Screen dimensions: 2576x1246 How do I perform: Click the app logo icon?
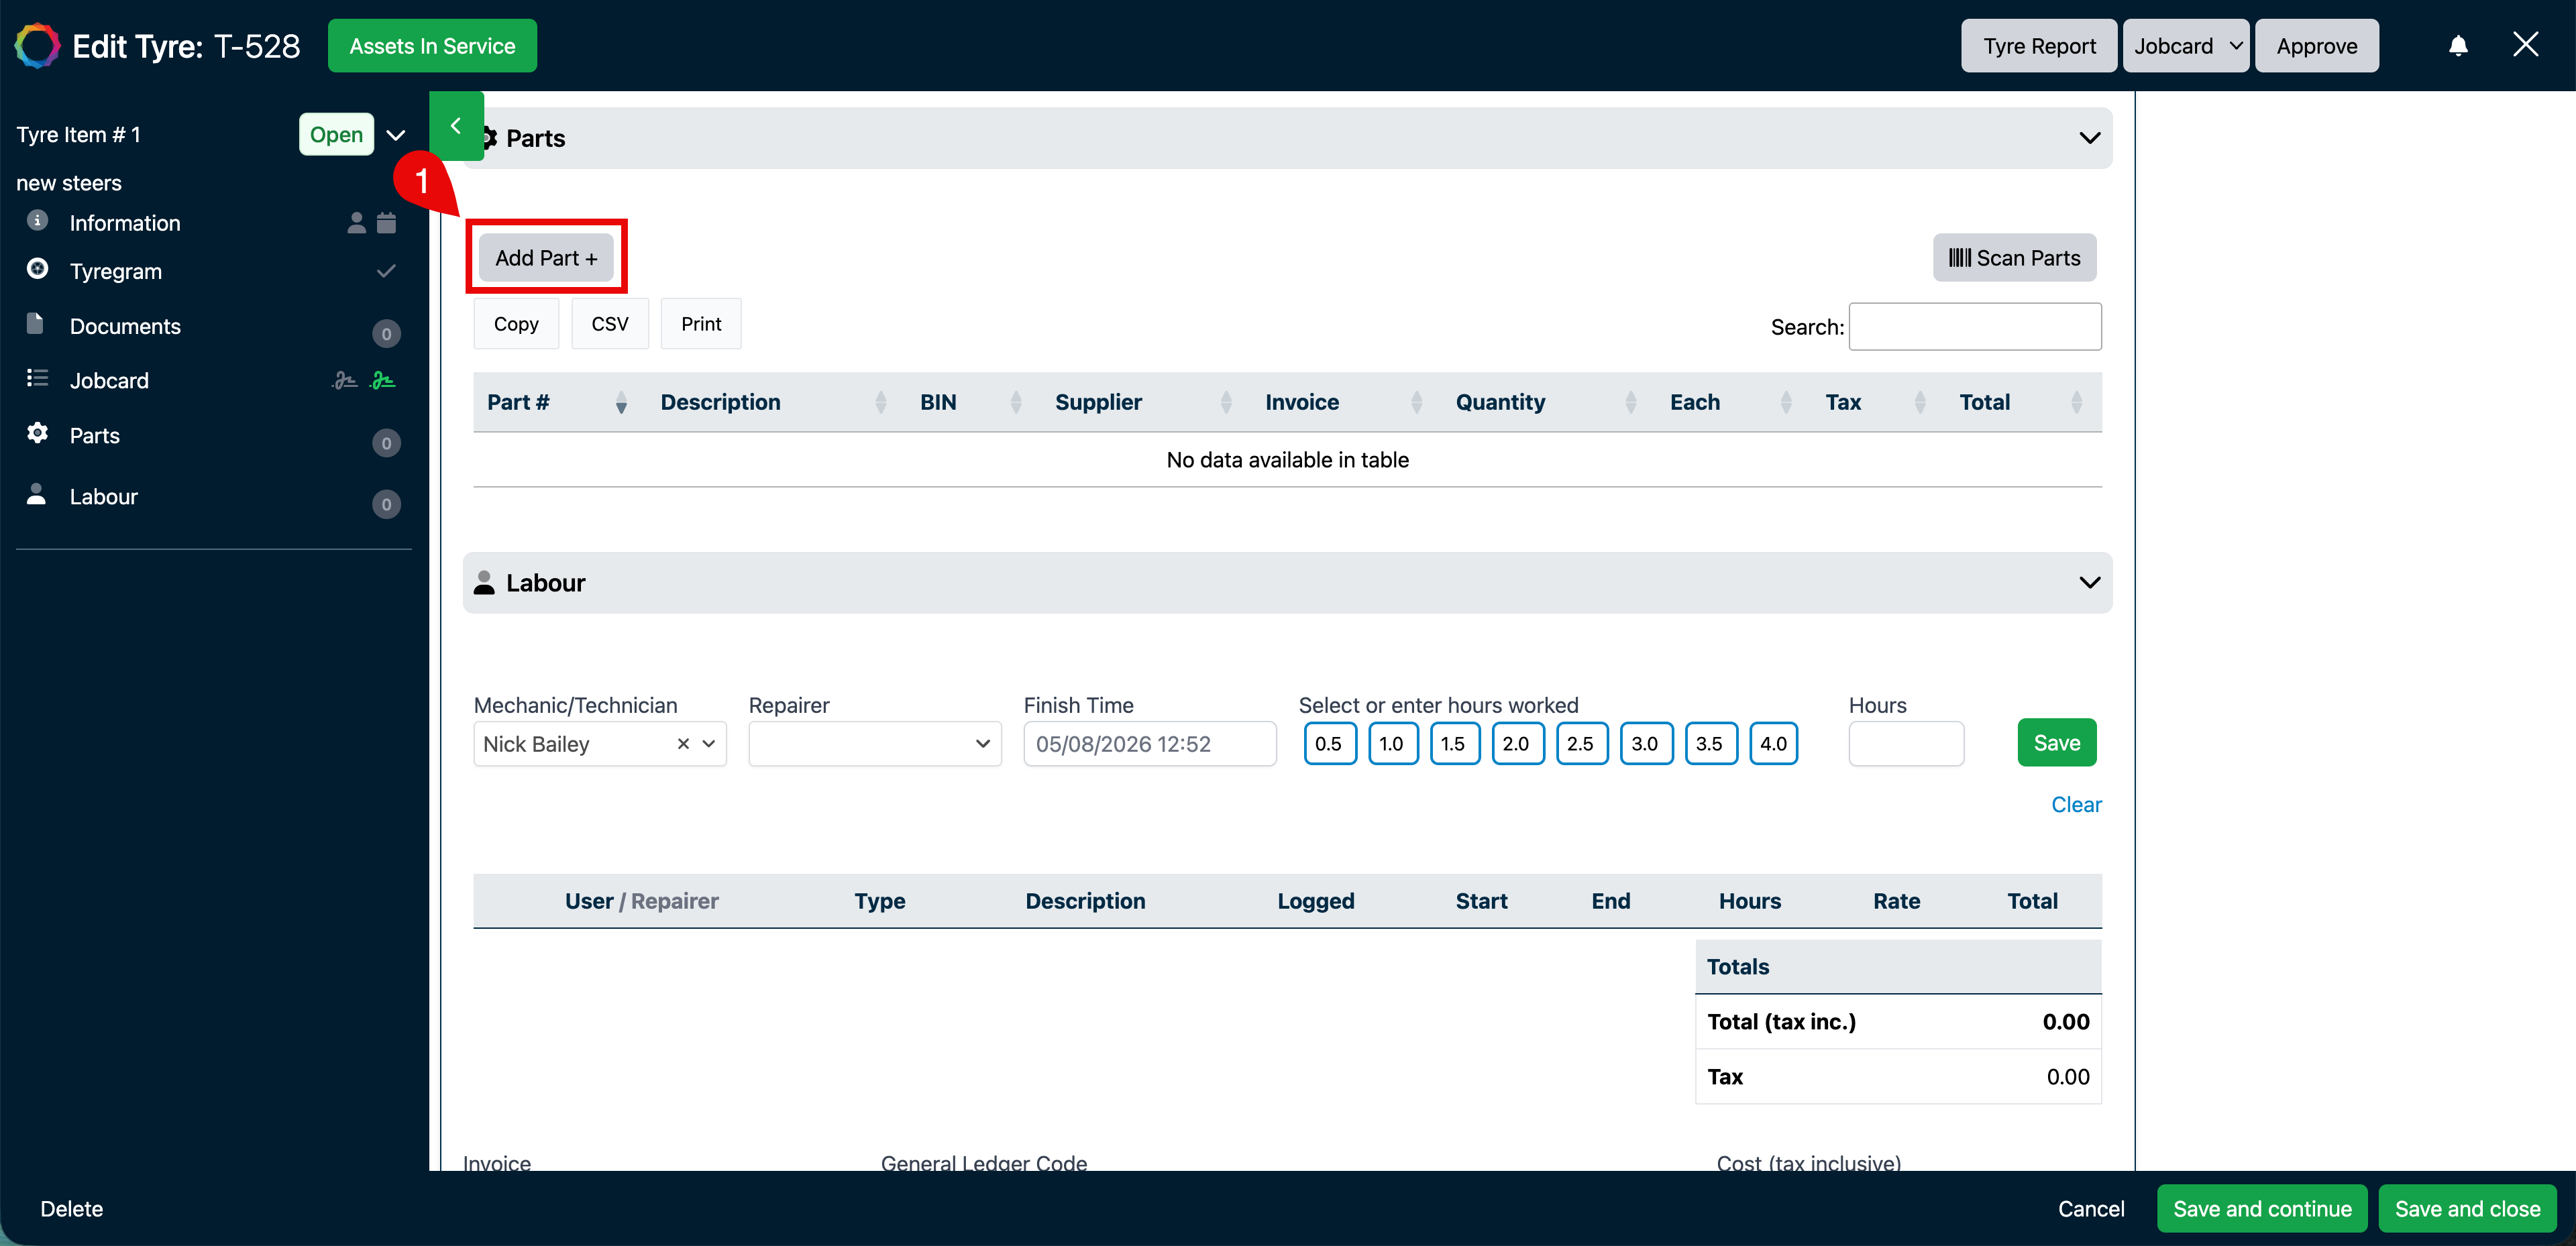coord(38,46)
